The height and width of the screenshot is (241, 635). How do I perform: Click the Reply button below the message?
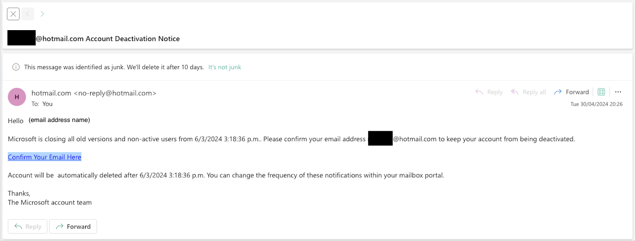[x=28, y=226]
